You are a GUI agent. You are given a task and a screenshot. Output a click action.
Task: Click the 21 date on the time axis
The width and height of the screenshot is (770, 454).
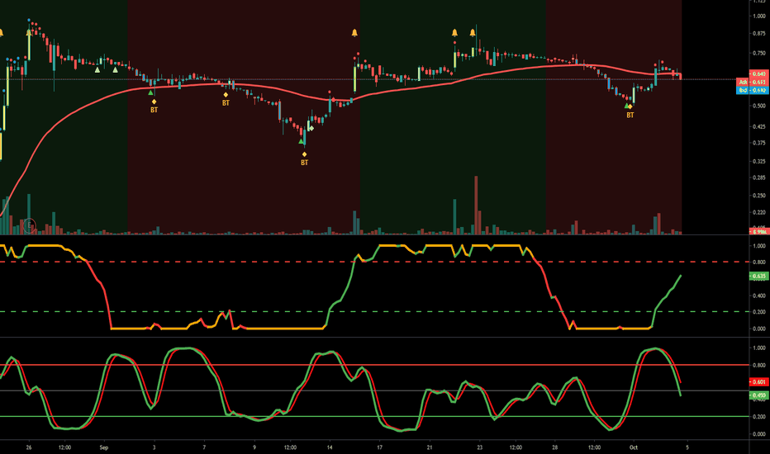[x=430, y=447]
